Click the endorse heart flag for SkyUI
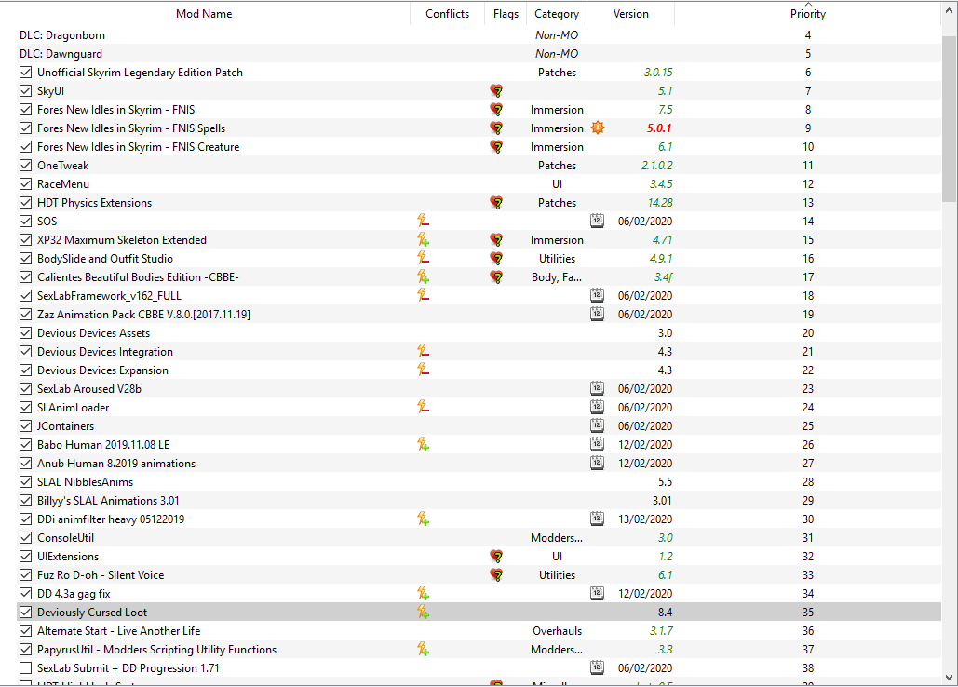 point(497,91)
